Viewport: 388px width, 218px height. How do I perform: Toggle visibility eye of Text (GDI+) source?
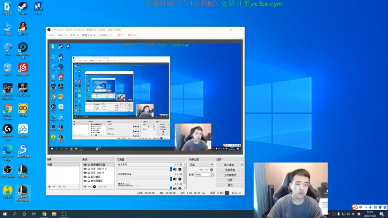pyautogui.click(x=85, y=173)
